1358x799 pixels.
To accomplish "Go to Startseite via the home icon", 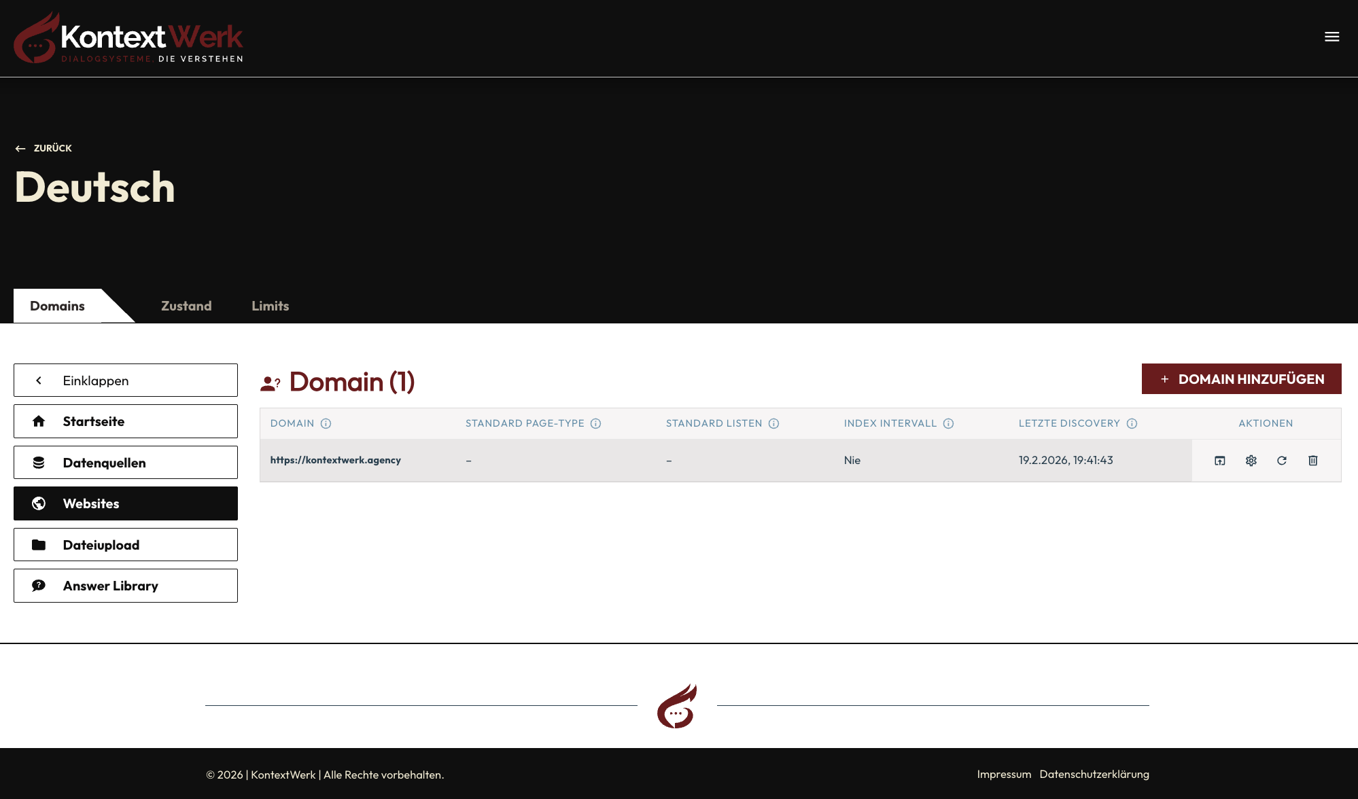I will click(39, 421).
